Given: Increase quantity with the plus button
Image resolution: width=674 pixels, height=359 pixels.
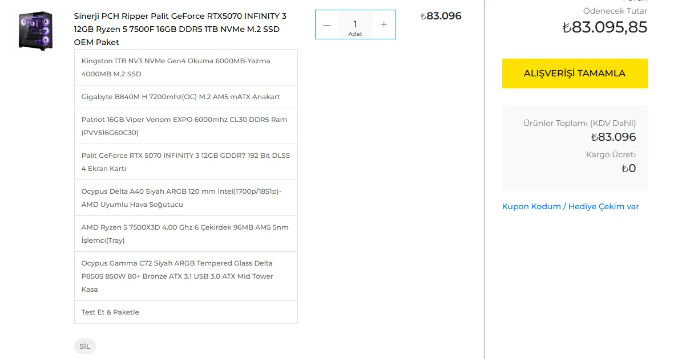Looking at the screenshot, I should [384, 25].
